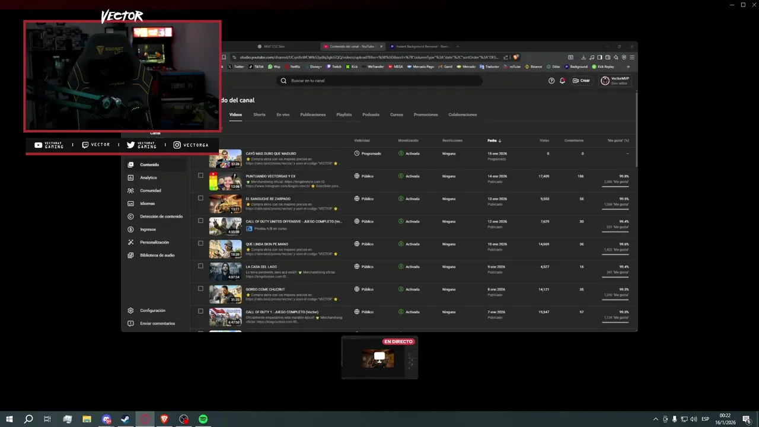
Task: Open Programado visibility of CAYÓ MAS DURO
Action: click(x=368, y=154)
